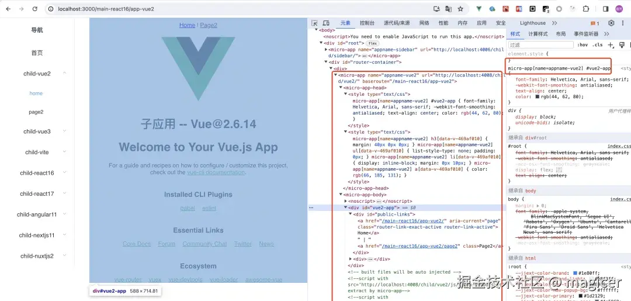The height and width of the screenshot is (301, 631).
Task: Expand the child-angular11 submenu
Action: [64, 214]
